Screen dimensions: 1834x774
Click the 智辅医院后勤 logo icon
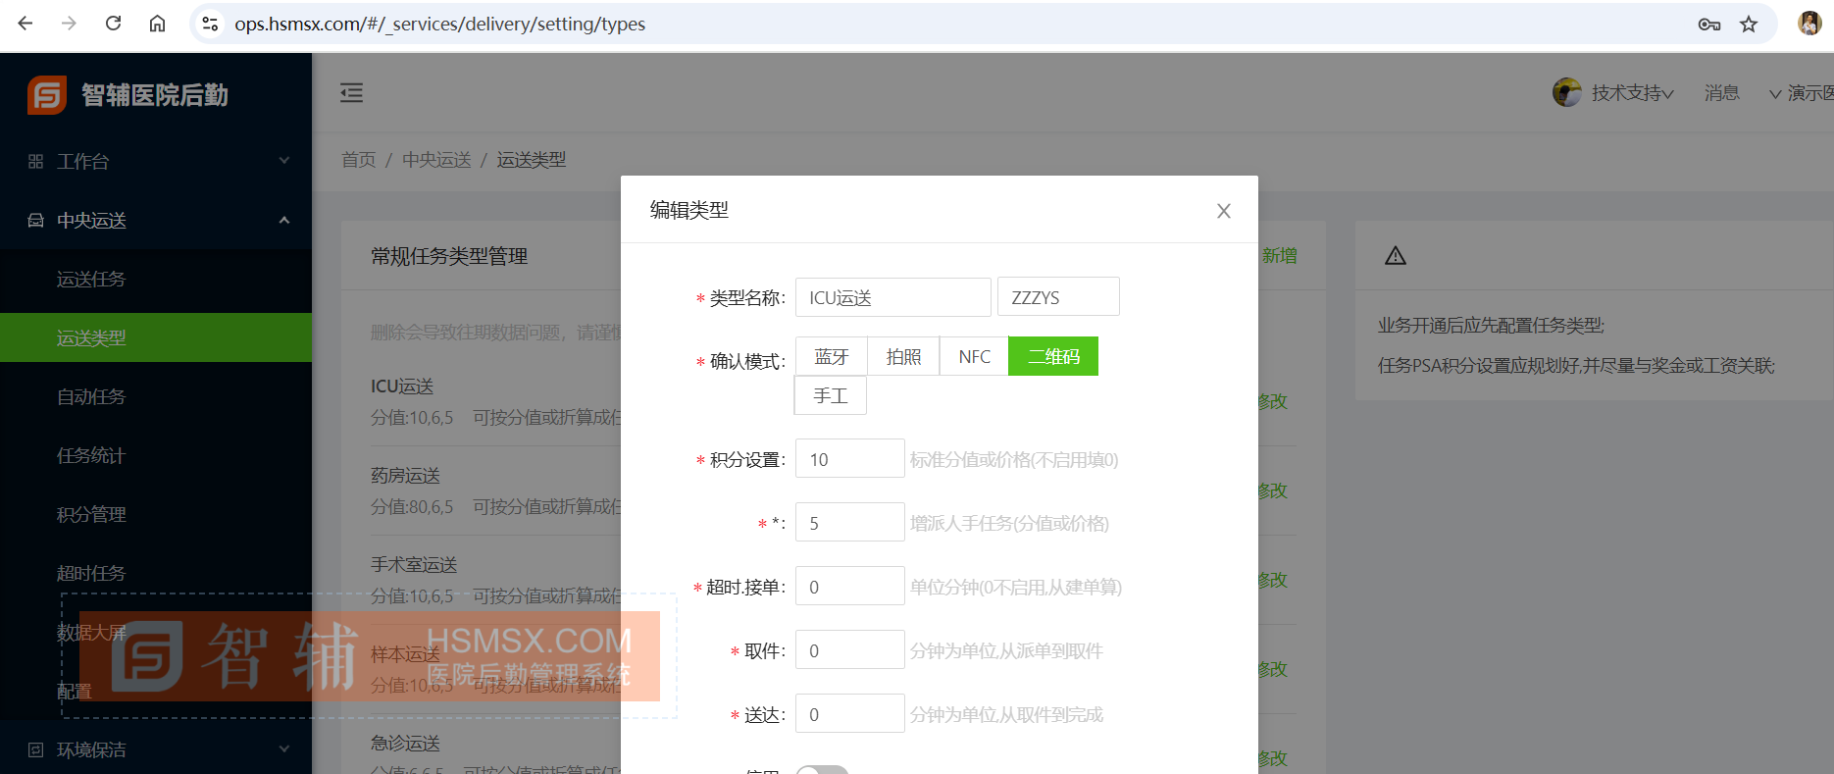tap(47, 95)
